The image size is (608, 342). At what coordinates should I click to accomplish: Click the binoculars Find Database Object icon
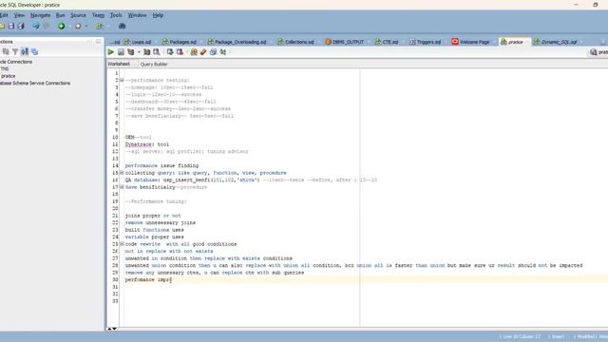click(x=122, y=26)
